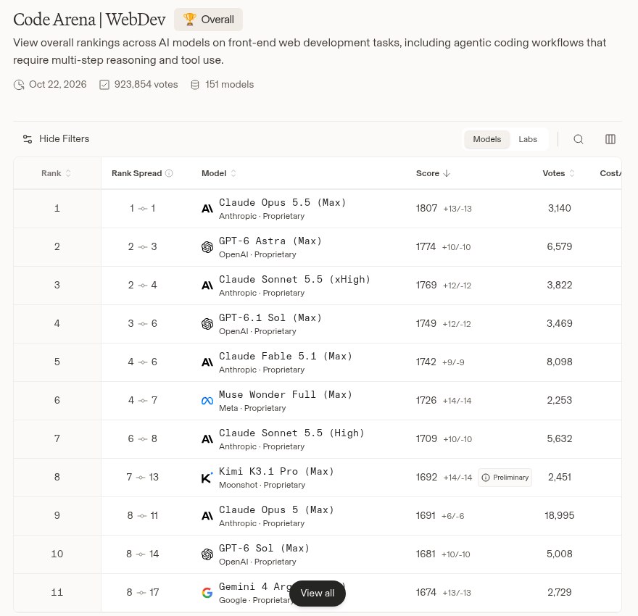Screen dimensions: 638x616
Task: Click the rank spread 7 to 13 cell
Action: click(x=142, y=477)
